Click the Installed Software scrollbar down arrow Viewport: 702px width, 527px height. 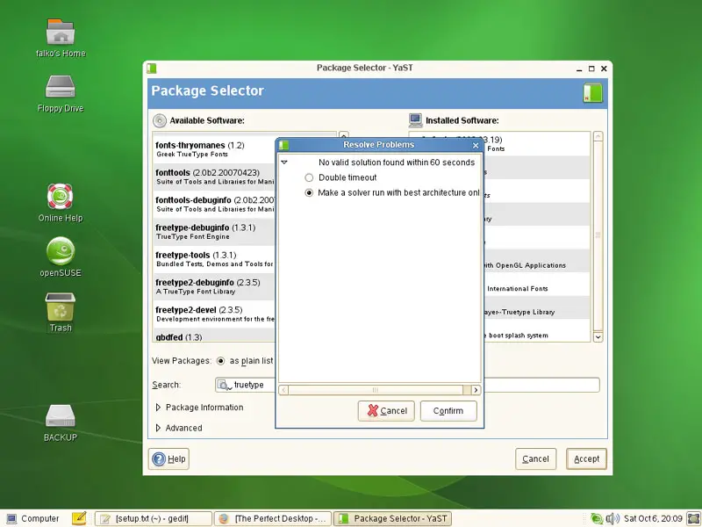pos(598,337)
